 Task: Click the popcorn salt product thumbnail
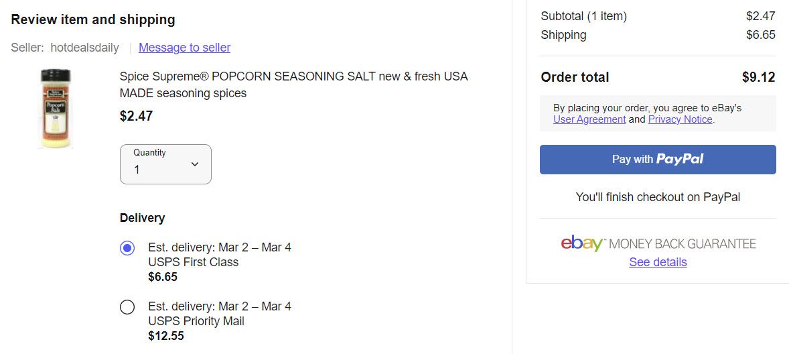56,107
